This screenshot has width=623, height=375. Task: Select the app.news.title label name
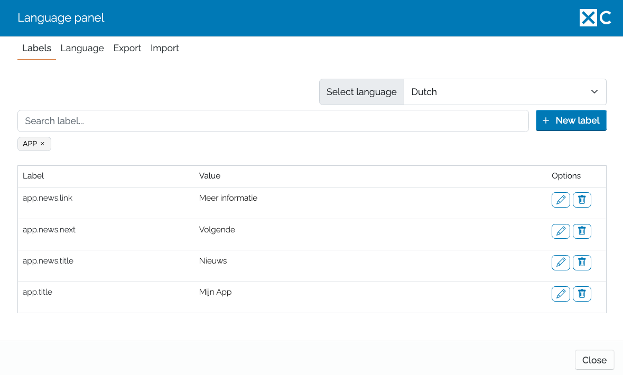pyautogui.click(x=48, y=260)
